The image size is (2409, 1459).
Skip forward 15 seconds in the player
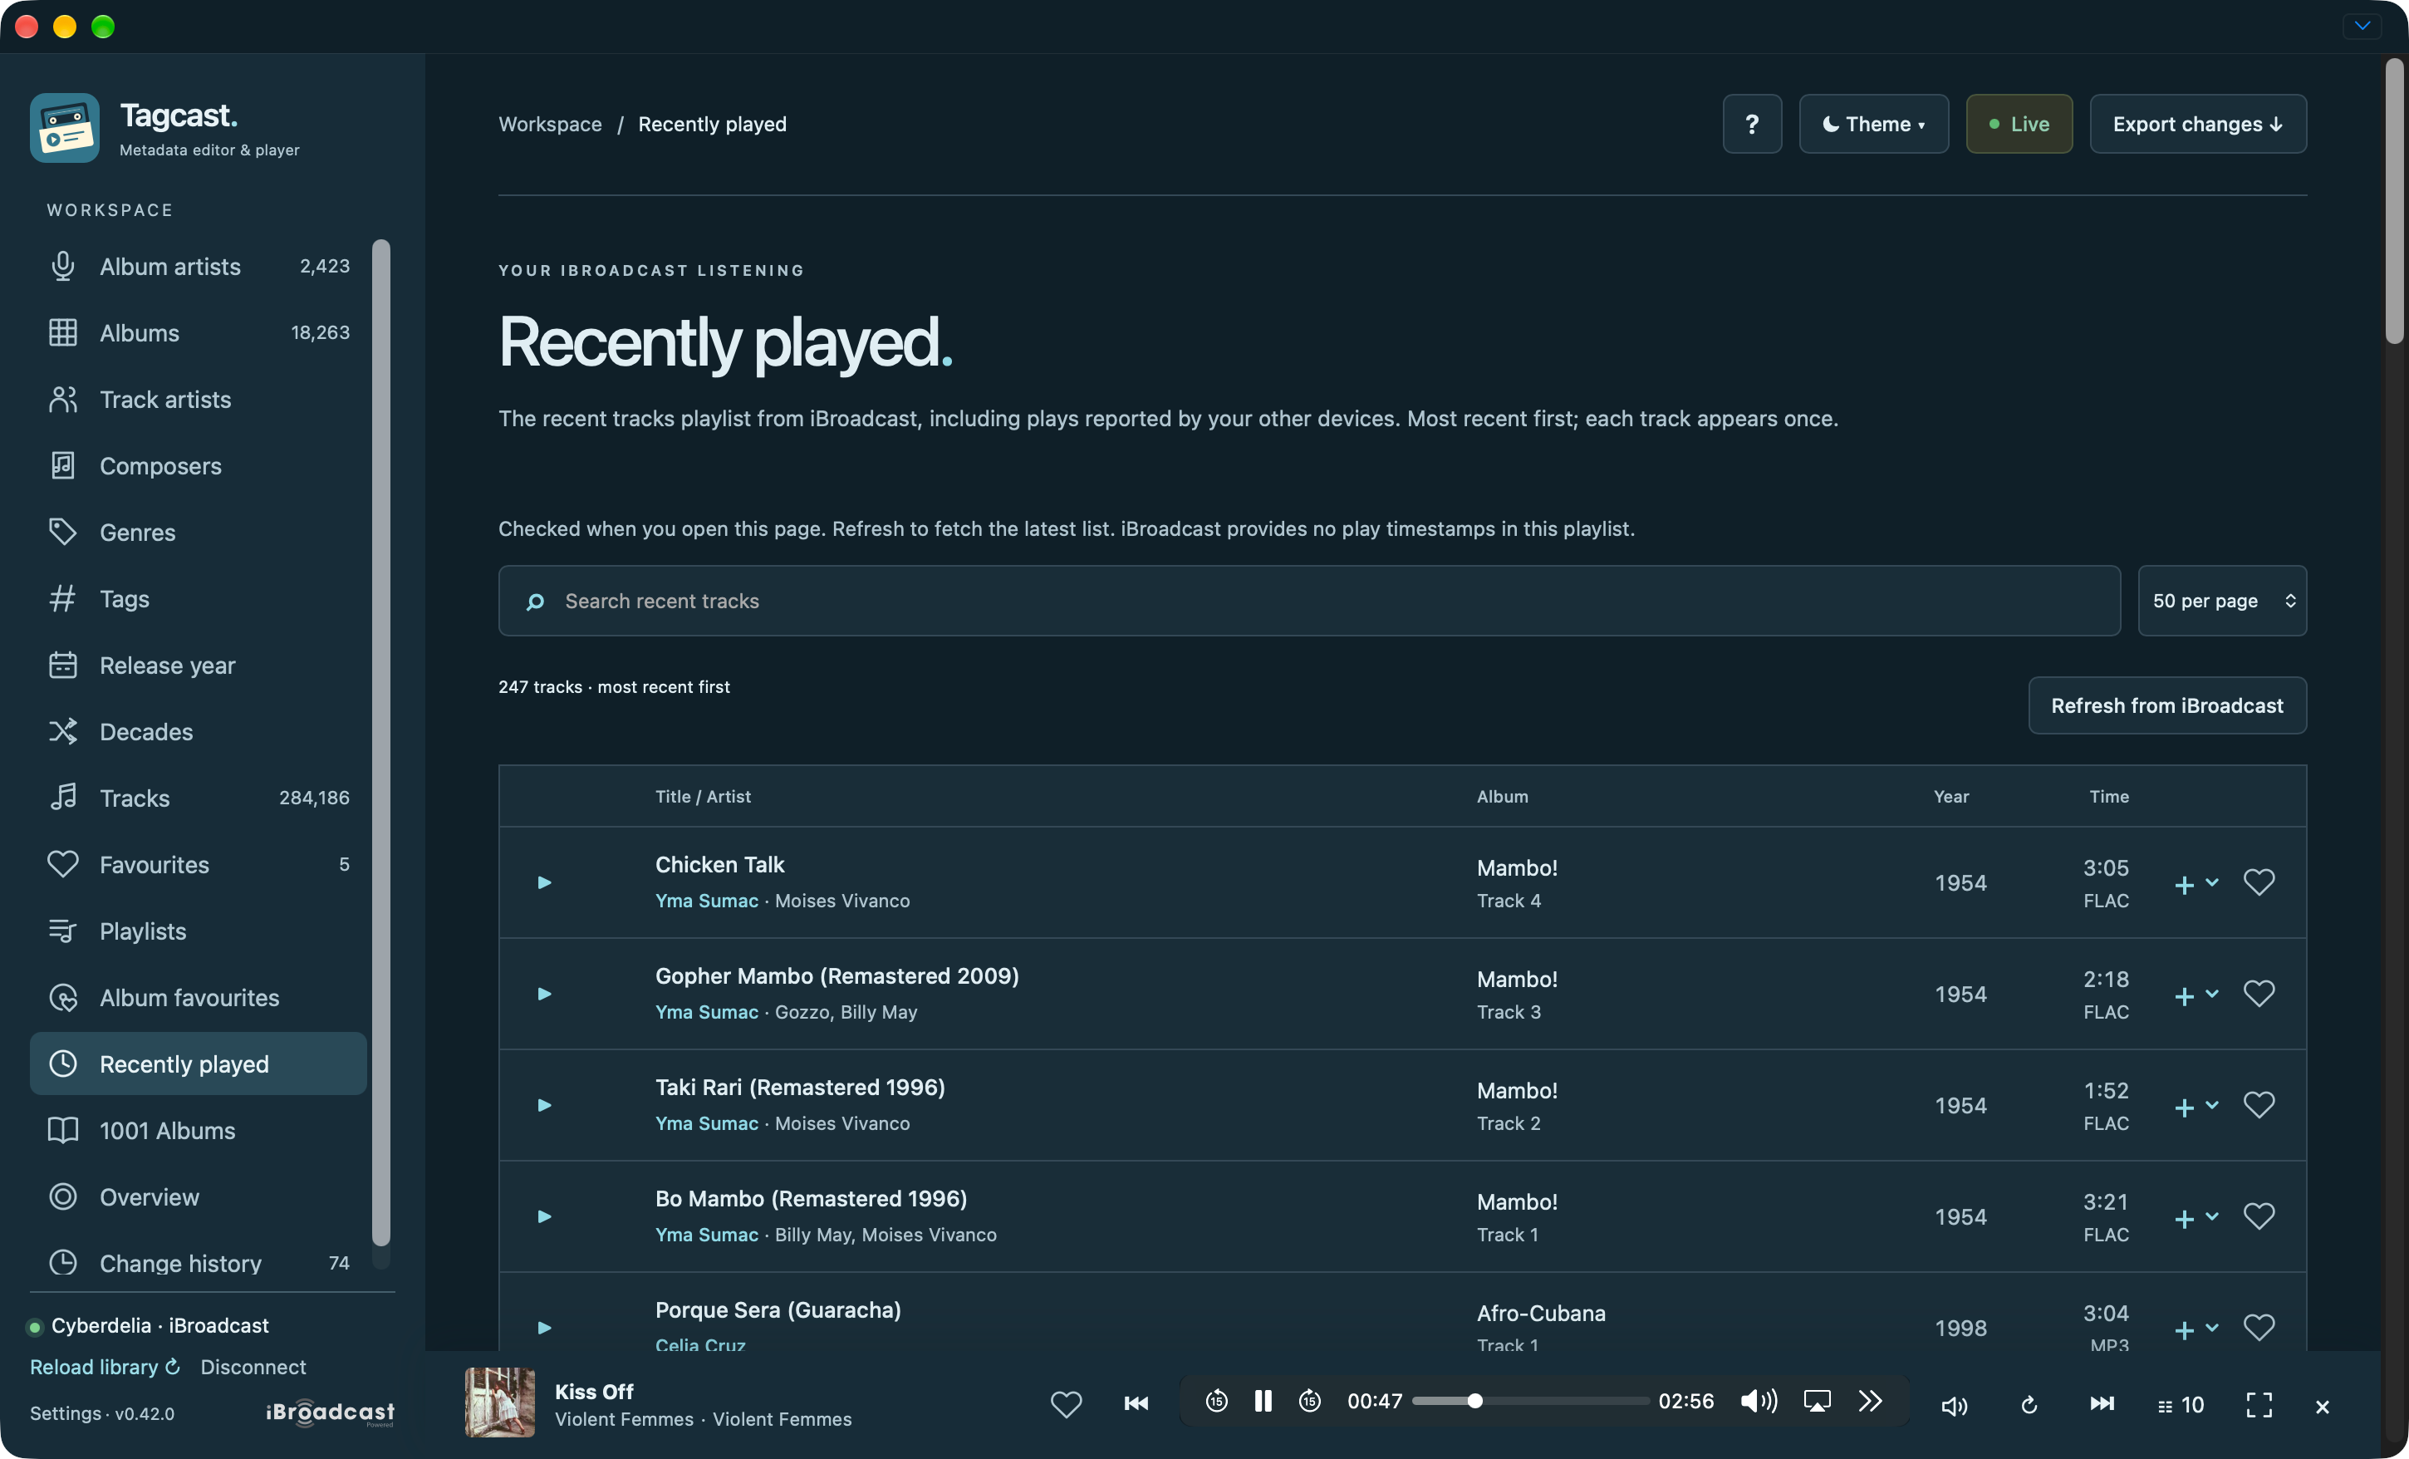pyautogui.click(x=1310, y=1402)
